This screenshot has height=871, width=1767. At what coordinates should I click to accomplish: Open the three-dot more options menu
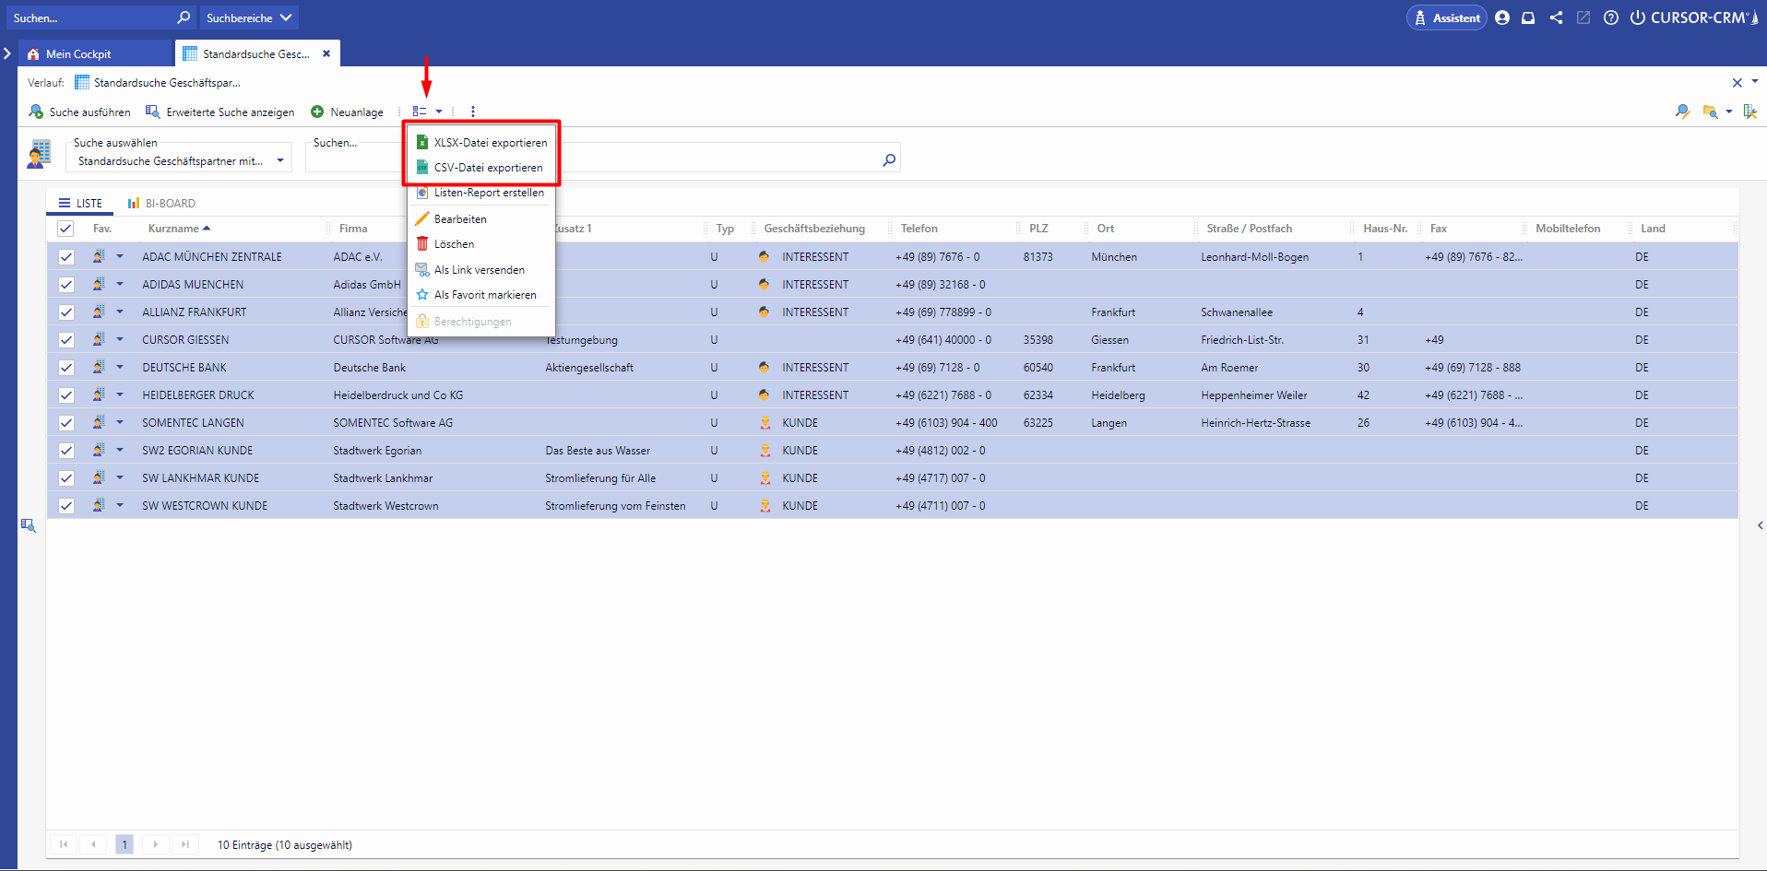click(x=473, y=112)
